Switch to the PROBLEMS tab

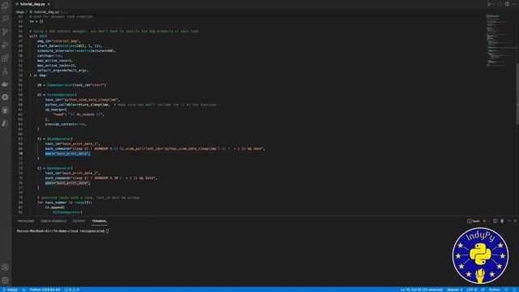pos(25,221)
